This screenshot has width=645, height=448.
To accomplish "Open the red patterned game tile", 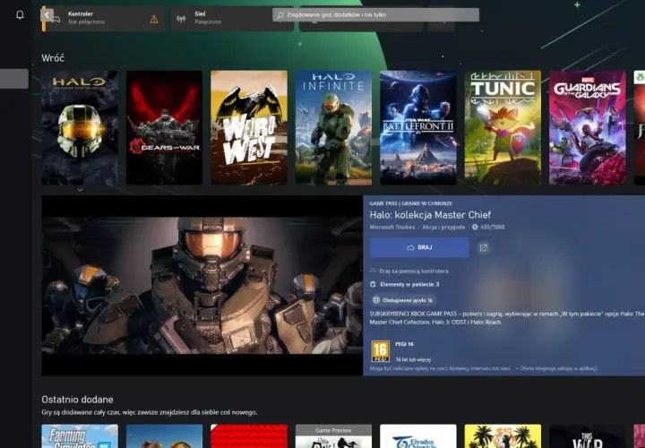I will click(249, 436).
